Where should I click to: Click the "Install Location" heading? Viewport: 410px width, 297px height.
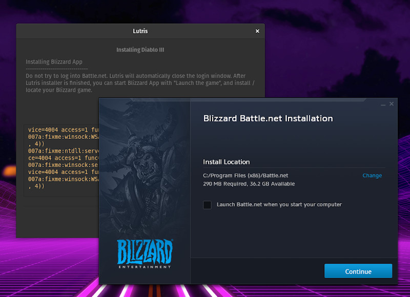coord(226,162)
